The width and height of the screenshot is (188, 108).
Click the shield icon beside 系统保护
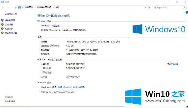click(x=2, y=29)
